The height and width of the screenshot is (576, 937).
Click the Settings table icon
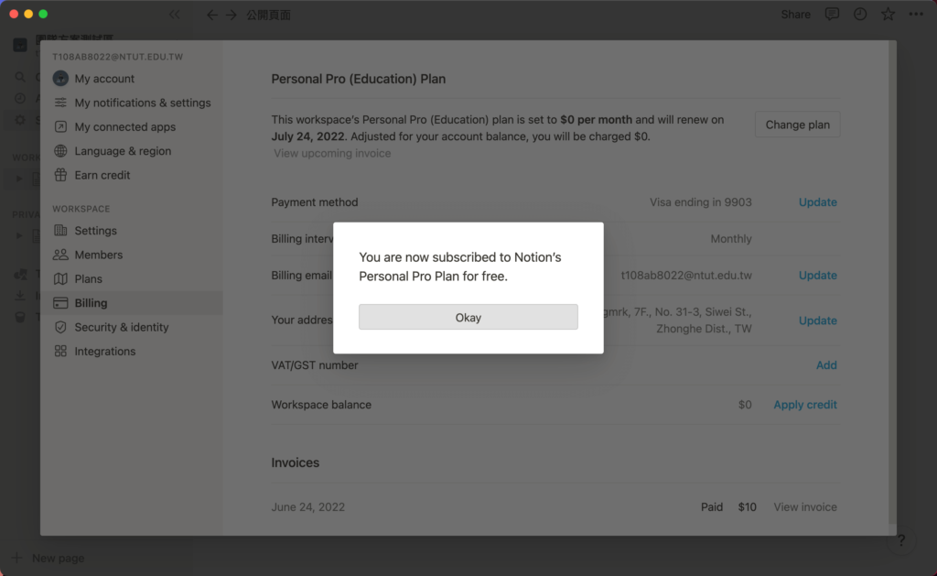pos(60,230)
